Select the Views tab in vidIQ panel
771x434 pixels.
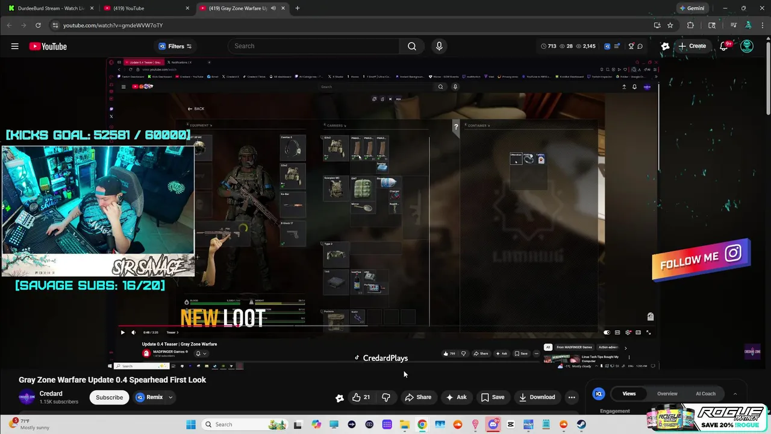[629, 394]
